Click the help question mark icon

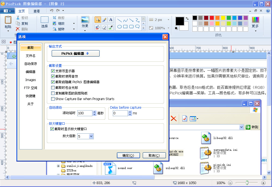point(268,11)
